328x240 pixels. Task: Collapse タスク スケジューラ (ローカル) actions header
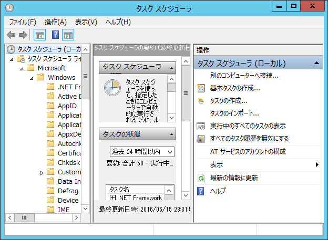point(317,63)
